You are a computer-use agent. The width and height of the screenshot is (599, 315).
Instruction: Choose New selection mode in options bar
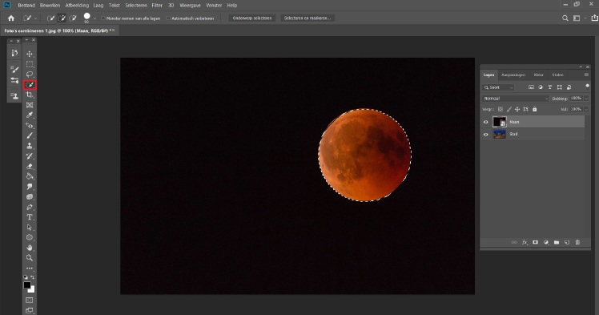pos(50,18)
